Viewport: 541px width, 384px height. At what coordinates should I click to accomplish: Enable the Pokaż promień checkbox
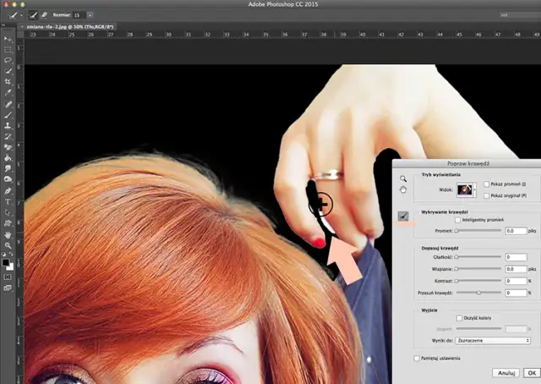(x=487, y=184)
